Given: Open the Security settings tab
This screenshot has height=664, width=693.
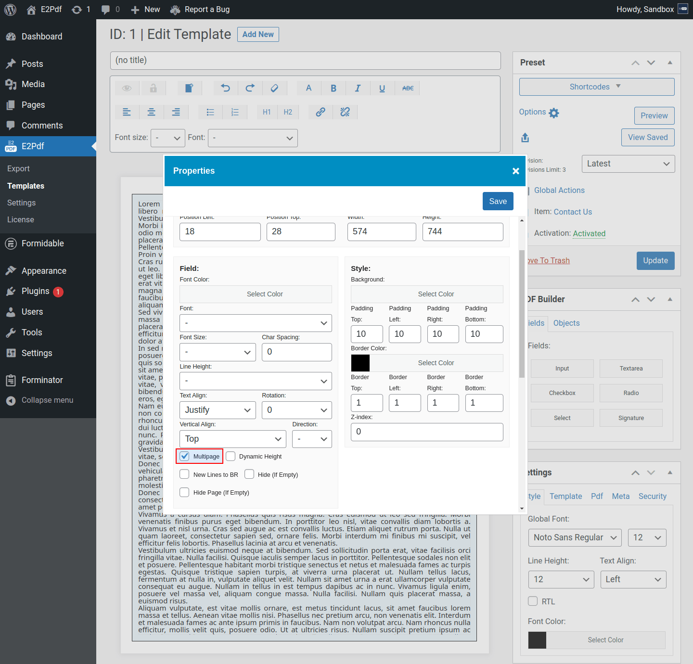Looking at the screenshot, I should [653, 496].
